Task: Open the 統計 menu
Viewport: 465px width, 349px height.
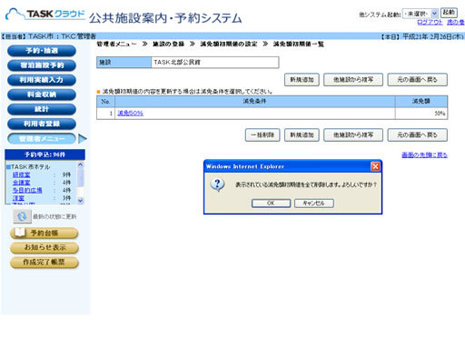Action: (42, 109)
